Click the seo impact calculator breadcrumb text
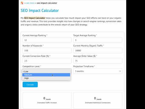 47,3
